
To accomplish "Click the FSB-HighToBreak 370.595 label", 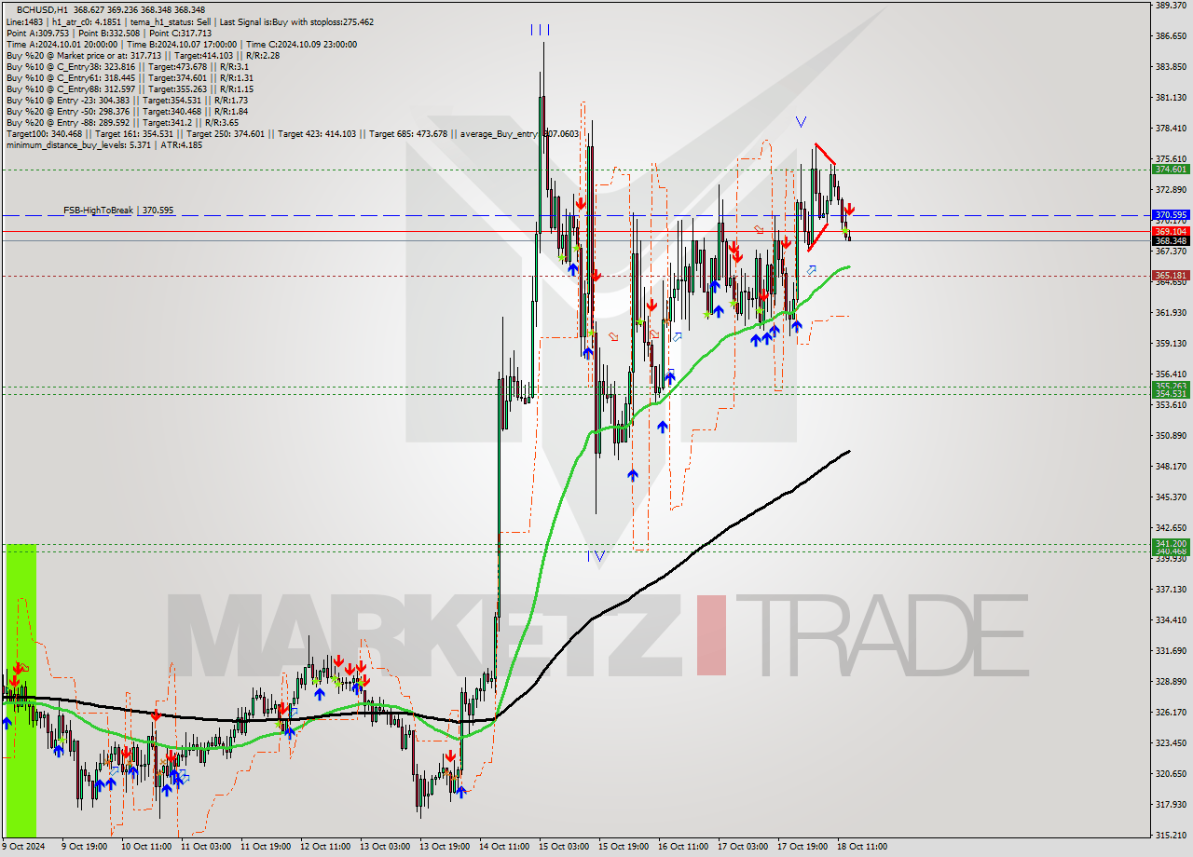I will (x=118, y=211).
